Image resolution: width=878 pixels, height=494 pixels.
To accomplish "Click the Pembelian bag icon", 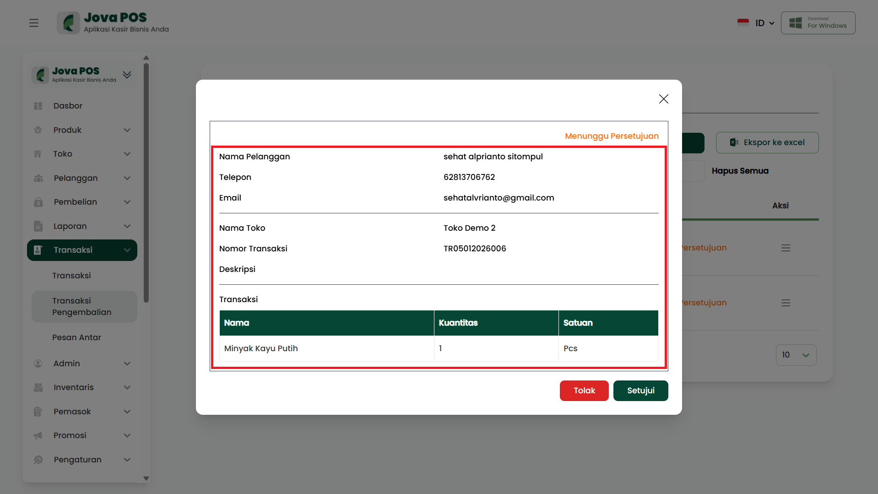I will click(38, 202).
